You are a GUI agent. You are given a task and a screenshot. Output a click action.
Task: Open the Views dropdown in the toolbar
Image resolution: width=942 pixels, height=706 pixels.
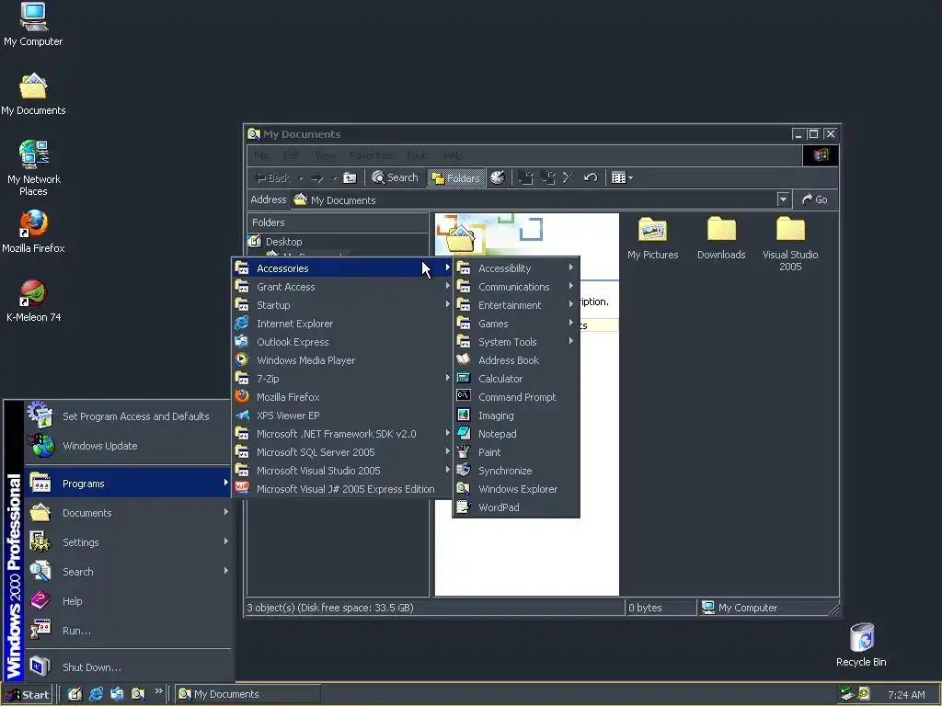point(622,177)
